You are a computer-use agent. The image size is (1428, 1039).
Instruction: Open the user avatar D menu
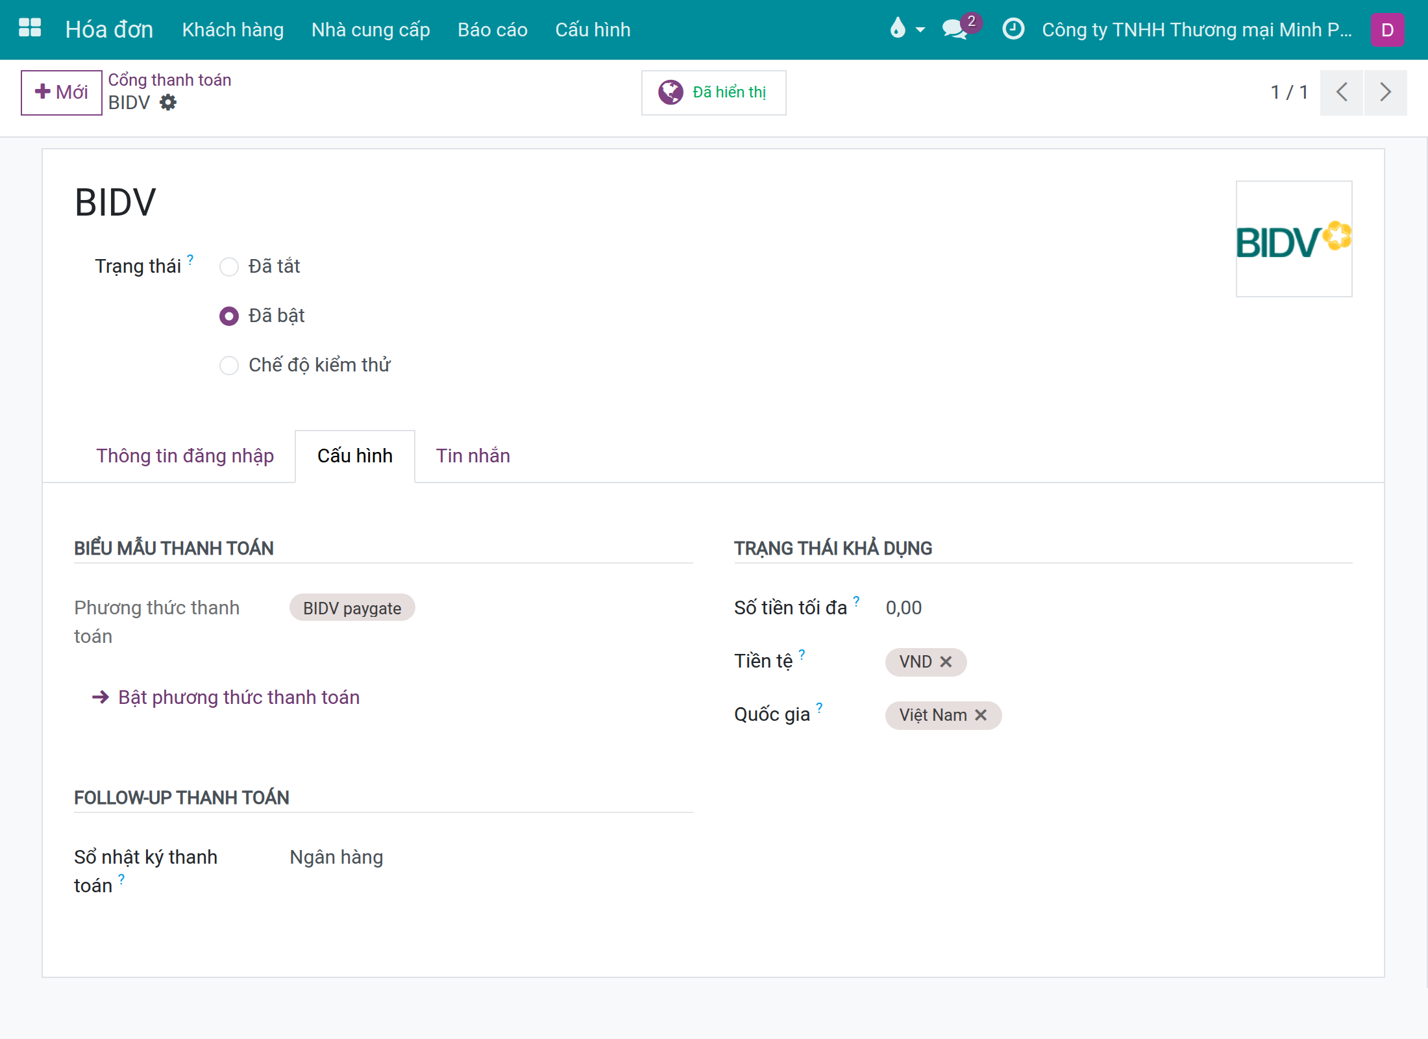click(1387, 30)
